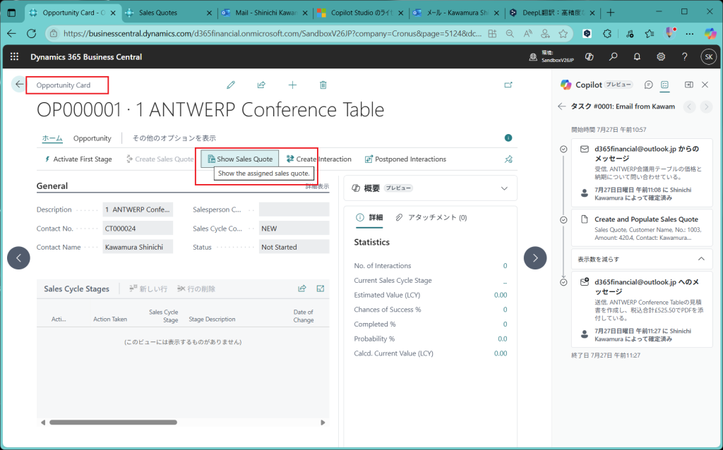Switch to the アタッチメント (0) tab
The width and height of the screenshot is (723, 450).
tap(431, 217)
